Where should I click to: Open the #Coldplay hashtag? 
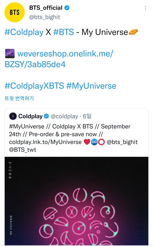click(x=24, y=32)
